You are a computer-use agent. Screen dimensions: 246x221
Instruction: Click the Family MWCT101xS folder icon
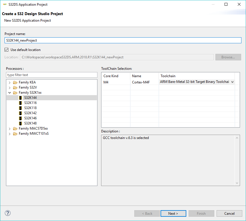pos(15,134)
